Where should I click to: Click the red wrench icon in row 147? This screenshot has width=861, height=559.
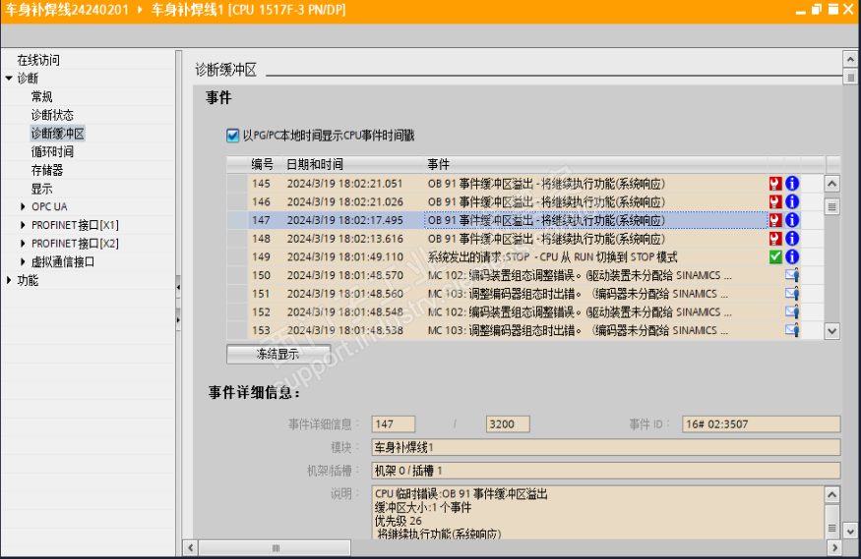774,220
